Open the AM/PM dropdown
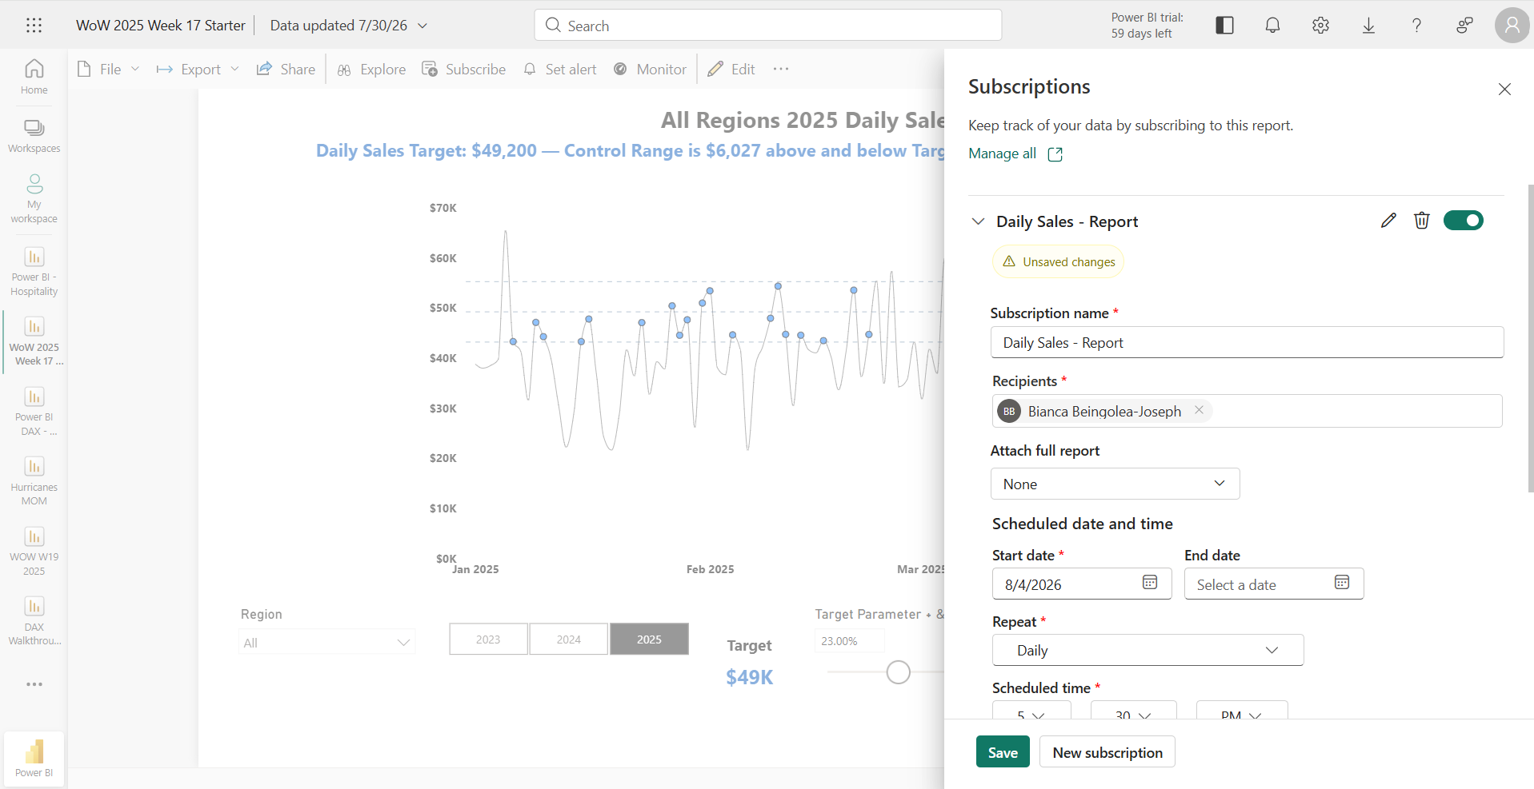 click(x=1242, y=710)
